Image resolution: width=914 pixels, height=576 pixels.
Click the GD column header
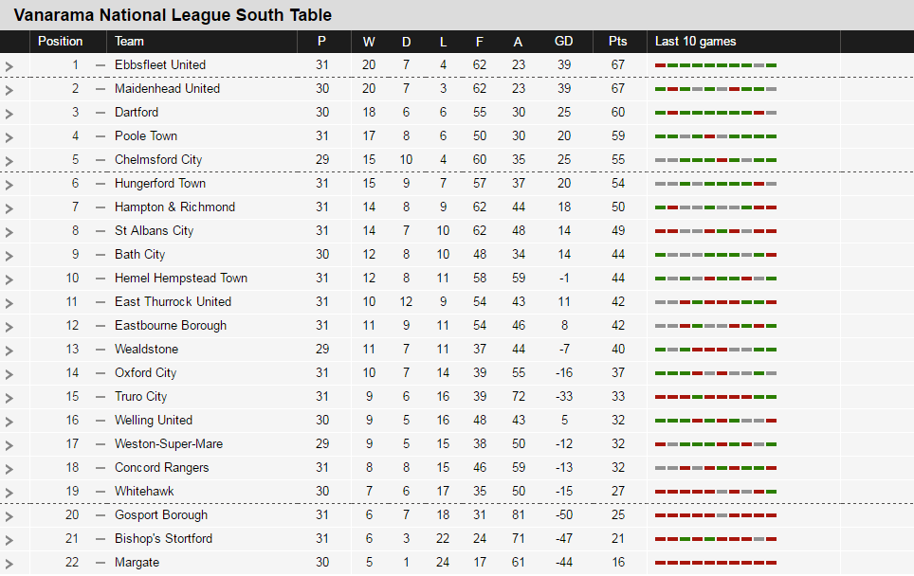coord(564,42)
